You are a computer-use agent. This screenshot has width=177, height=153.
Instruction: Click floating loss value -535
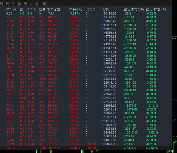tap(127, 98)
